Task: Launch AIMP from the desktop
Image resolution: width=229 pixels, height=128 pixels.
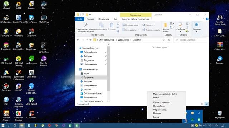Action: 19,5
